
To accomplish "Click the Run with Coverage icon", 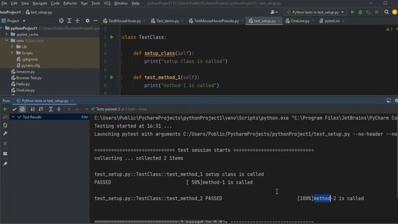I will [368, 12].
